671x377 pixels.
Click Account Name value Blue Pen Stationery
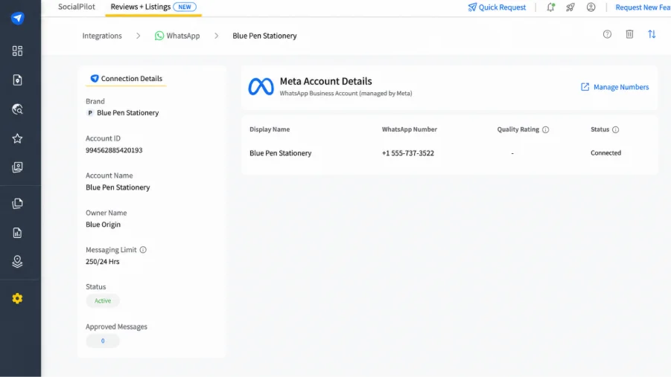pos(118,187)
